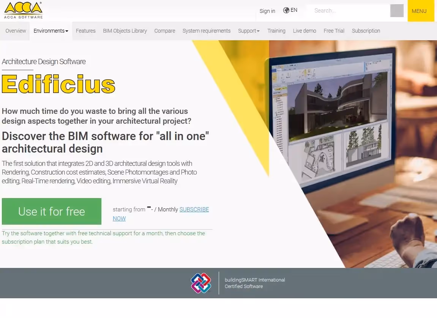Expand the Environments dropdown

(50, 31)
